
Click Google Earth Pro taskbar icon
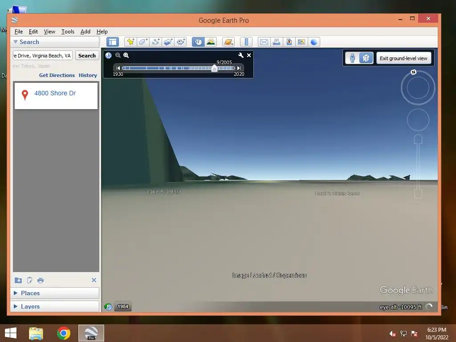[91, 333]
